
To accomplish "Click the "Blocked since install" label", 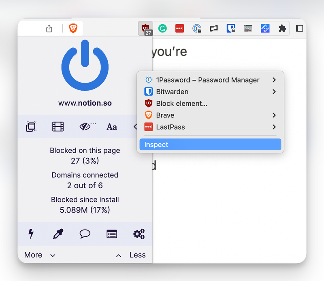I will [x=85, y=200].
